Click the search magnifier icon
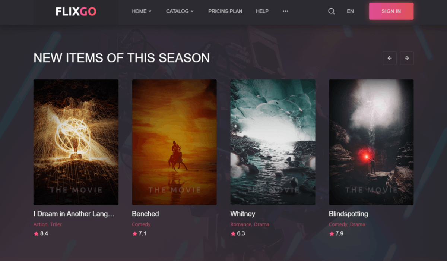The image size is (447, 261). (x=331, y=11)
